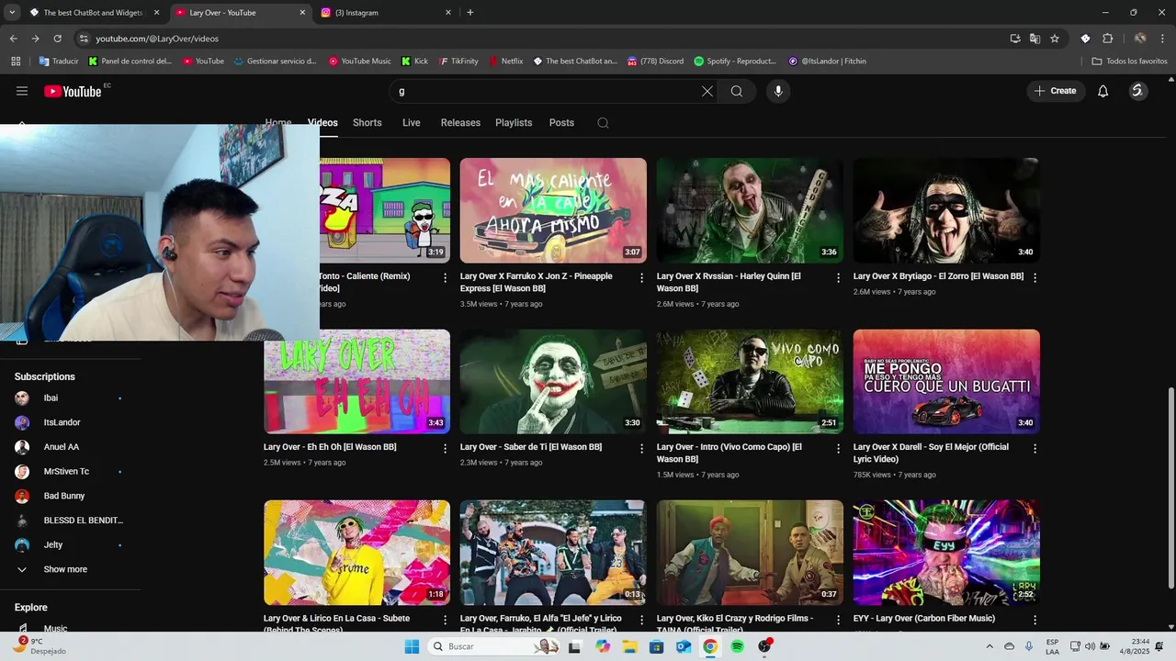Open YouTube notifications bell
1176x661 pixels.
(x=1103, y=91)
